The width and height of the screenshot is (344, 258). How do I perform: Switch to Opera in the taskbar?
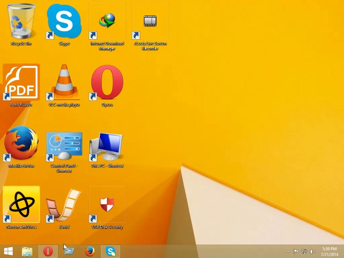coord(48,251)
